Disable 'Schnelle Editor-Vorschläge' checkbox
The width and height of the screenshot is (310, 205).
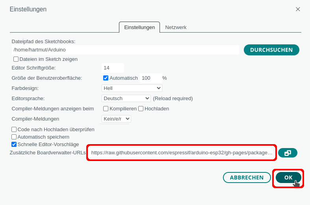(x=14, y=144)
